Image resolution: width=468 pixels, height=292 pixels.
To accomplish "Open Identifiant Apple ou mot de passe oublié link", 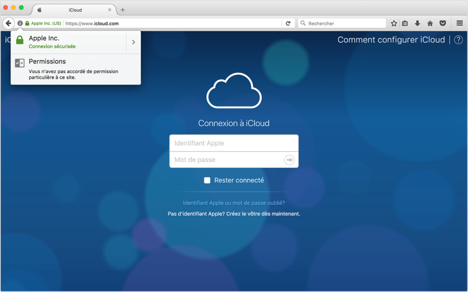I will pos(234,203).
